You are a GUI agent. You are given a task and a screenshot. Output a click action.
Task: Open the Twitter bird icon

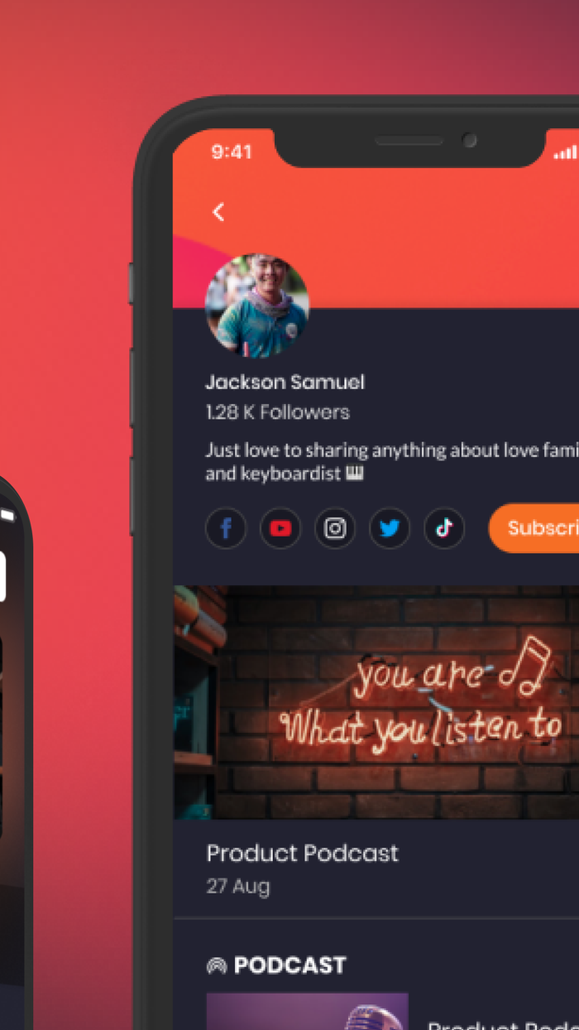pos(390,528)
